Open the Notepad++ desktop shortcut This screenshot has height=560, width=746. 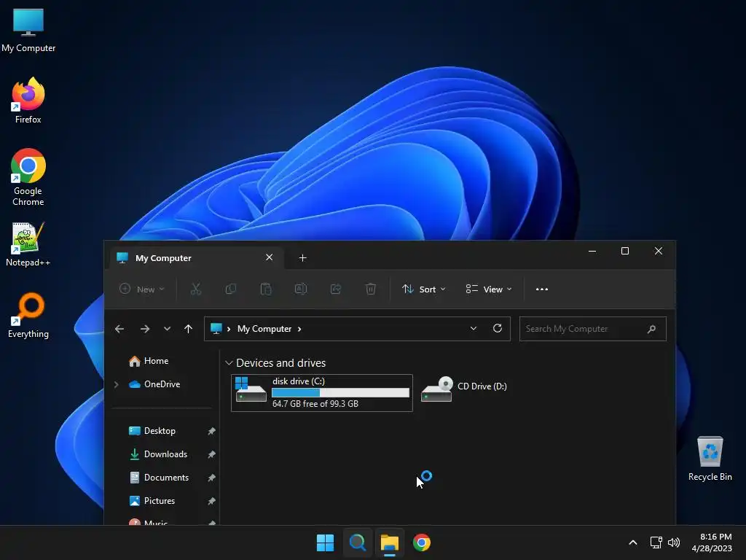tap(28, 244)
